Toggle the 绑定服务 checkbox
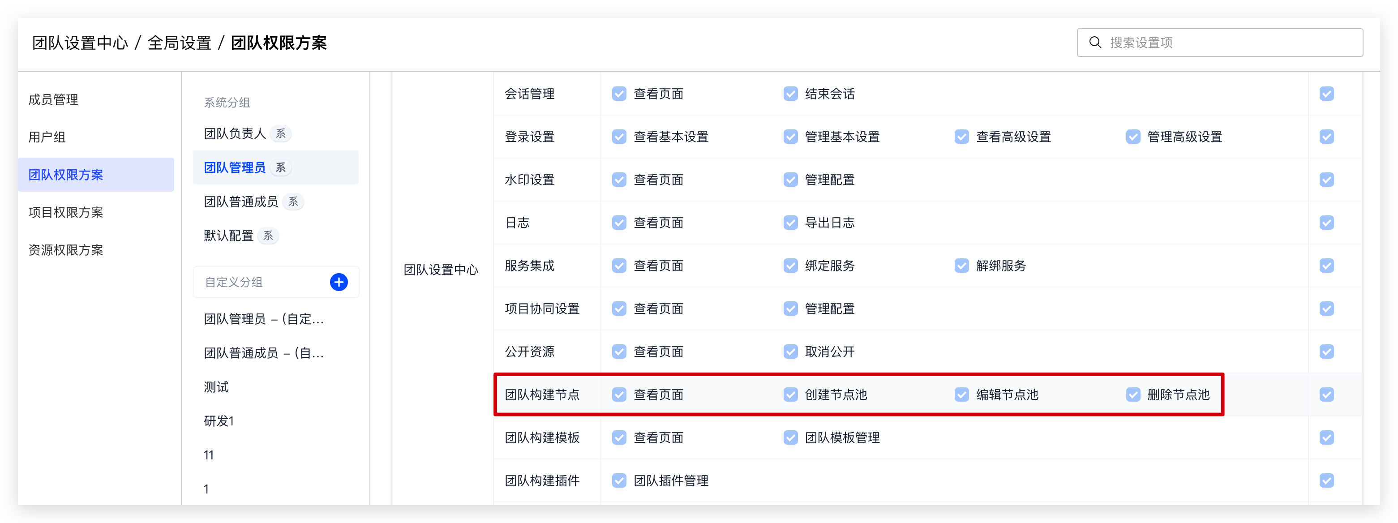This screenshot has width=1398, height=523. click(791, 266)
